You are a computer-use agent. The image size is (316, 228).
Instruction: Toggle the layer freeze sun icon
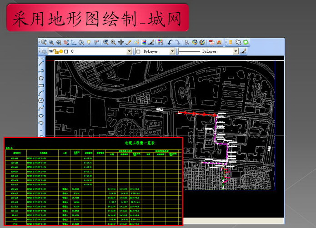point(61,51)
